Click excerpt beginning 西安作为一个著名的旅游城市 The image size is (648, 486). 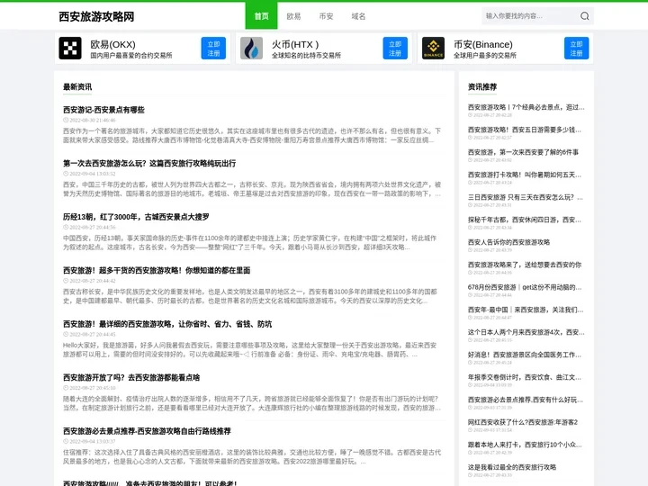click(x=252, y=136)
